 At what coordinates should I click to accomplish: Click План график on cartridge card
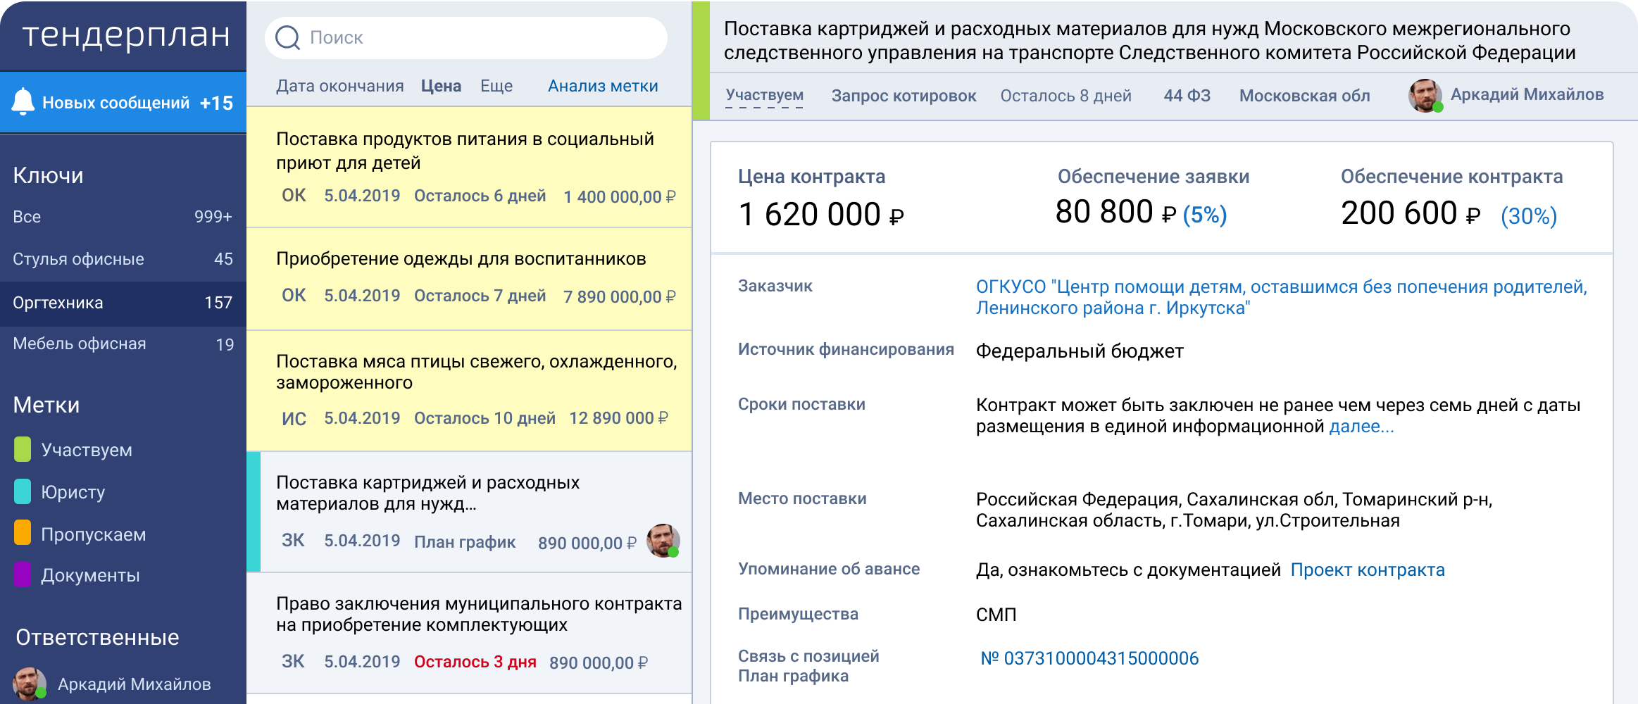[x=465, y=542]
